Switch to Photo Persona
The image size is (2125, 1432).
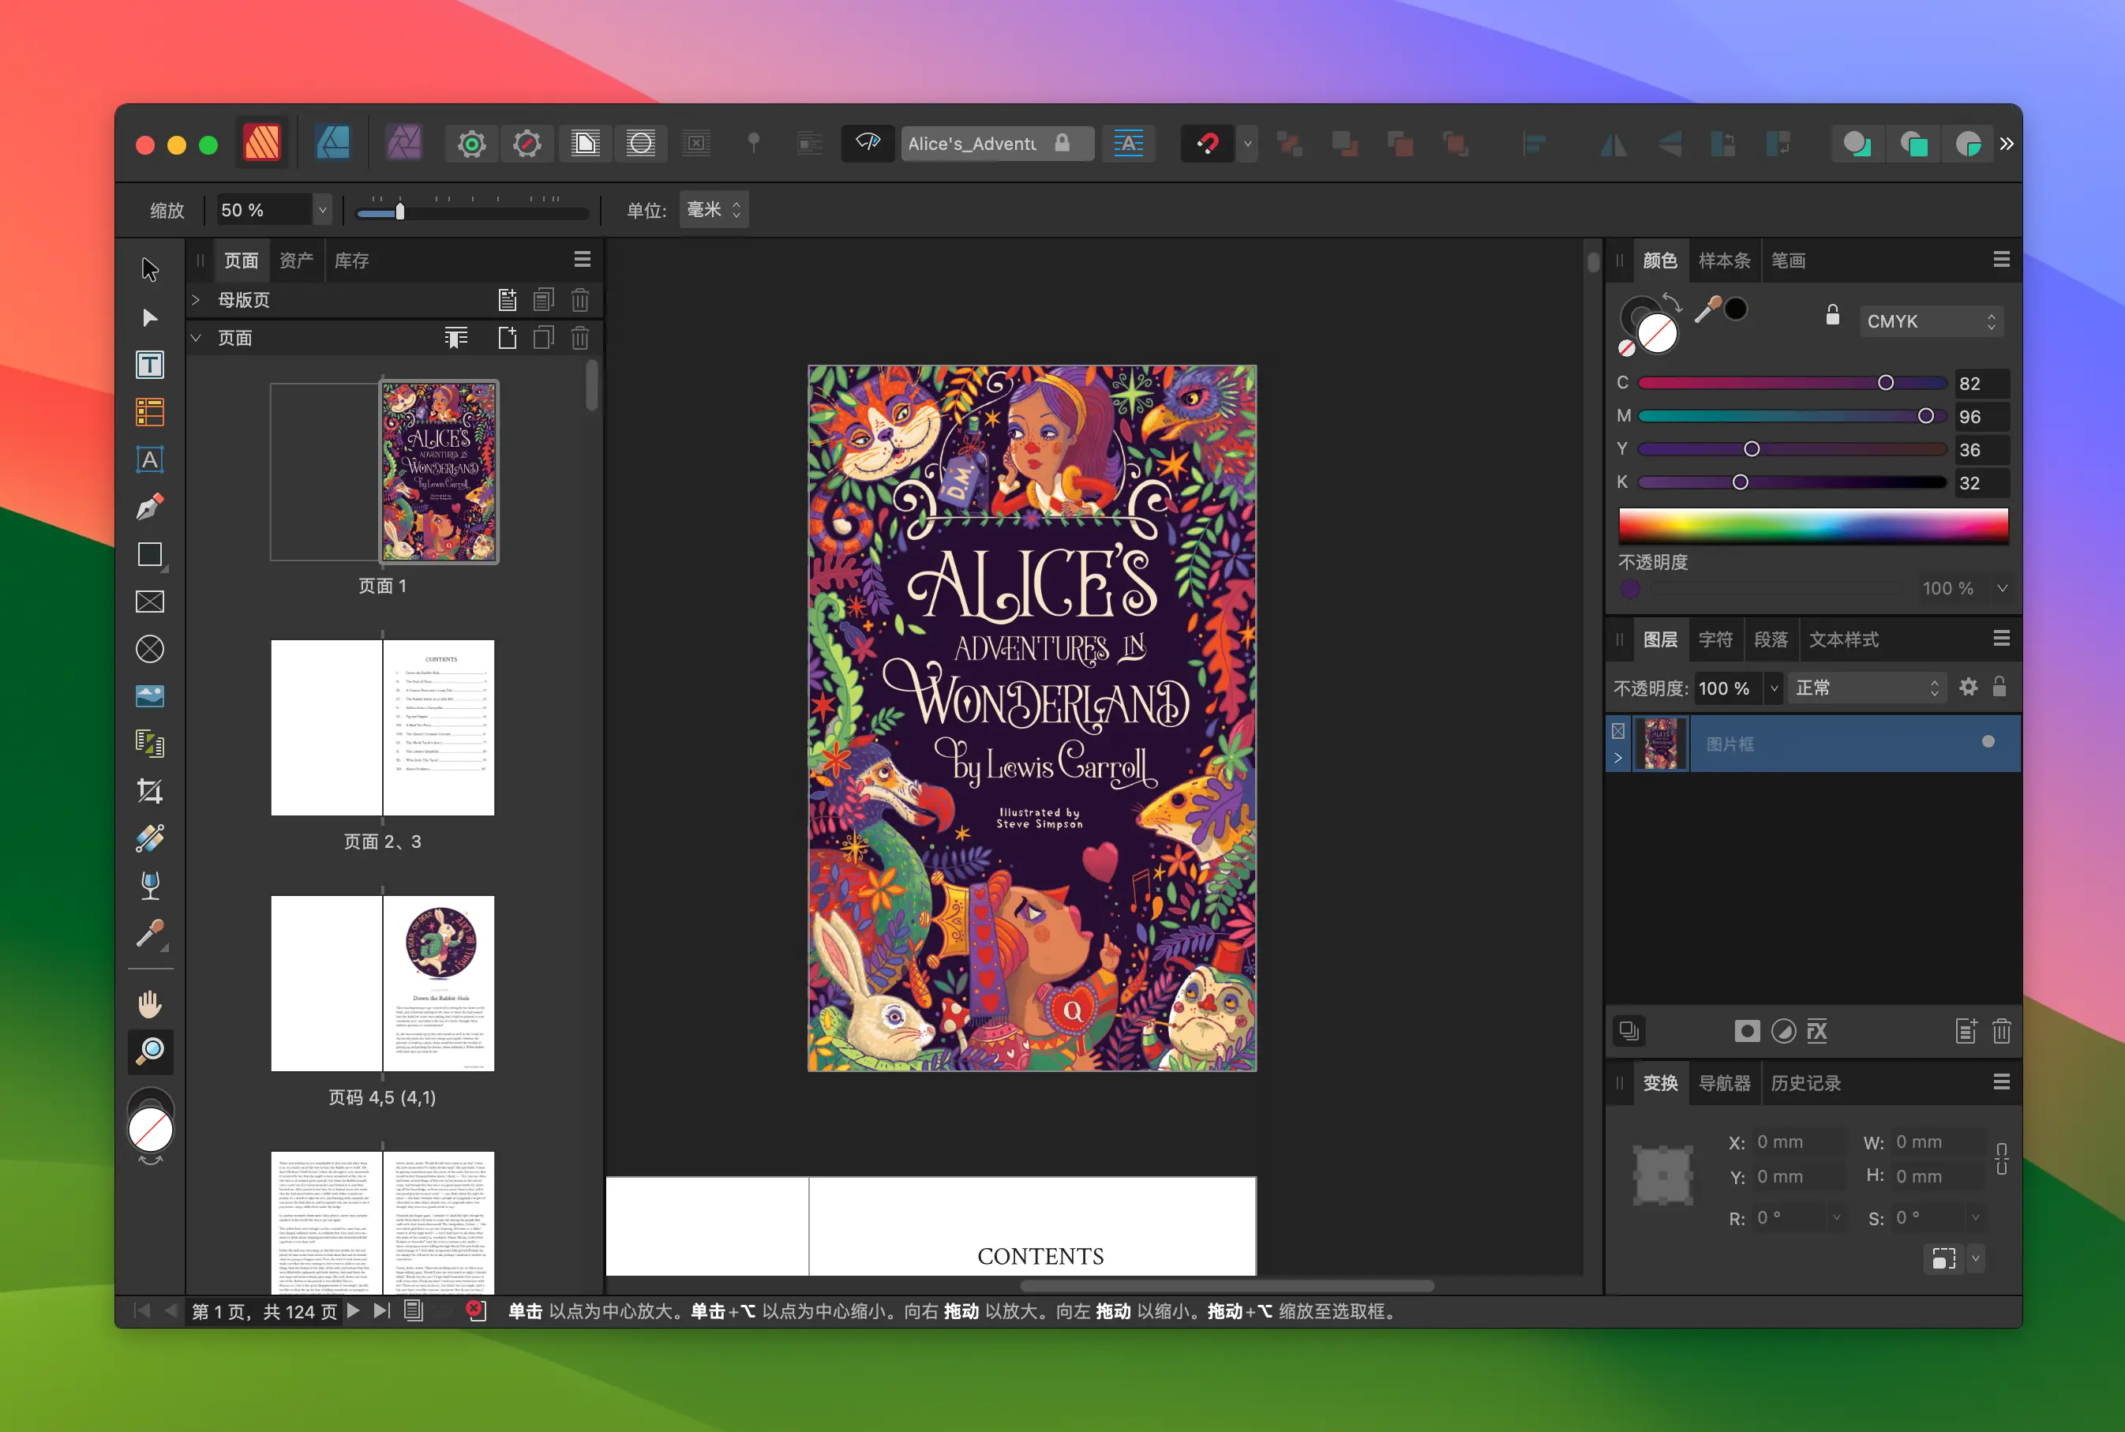(403, 144)
